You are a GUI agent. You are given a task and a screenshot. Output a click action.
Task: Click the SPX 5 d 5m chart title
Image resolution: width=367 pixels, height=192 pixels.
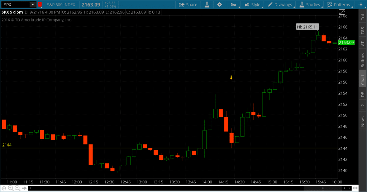(x=12, y=12)
